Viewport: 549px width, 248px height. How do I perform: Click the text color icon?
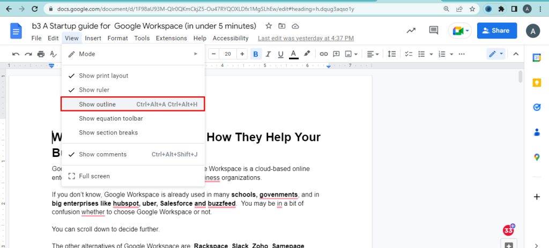294,54
